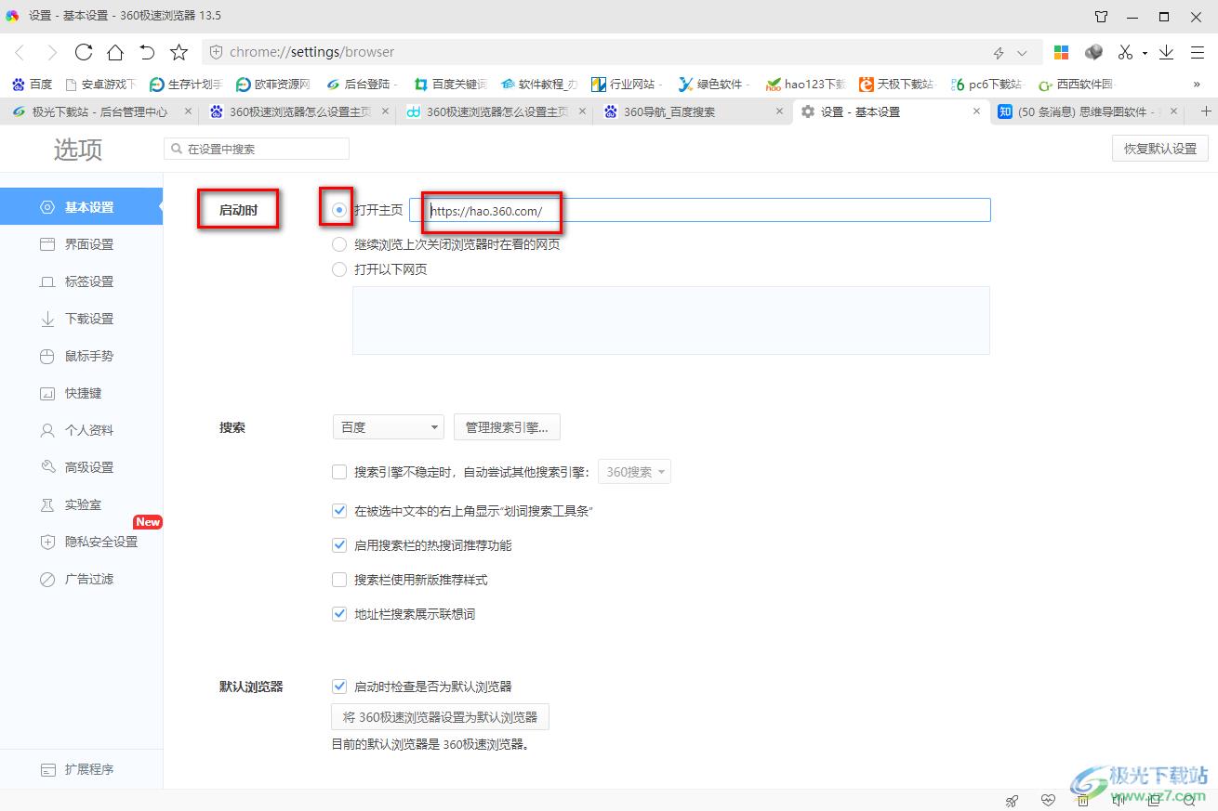Click the browser address bar
The height and width of the screenshot is (811, 1218).
coord(620,53)
